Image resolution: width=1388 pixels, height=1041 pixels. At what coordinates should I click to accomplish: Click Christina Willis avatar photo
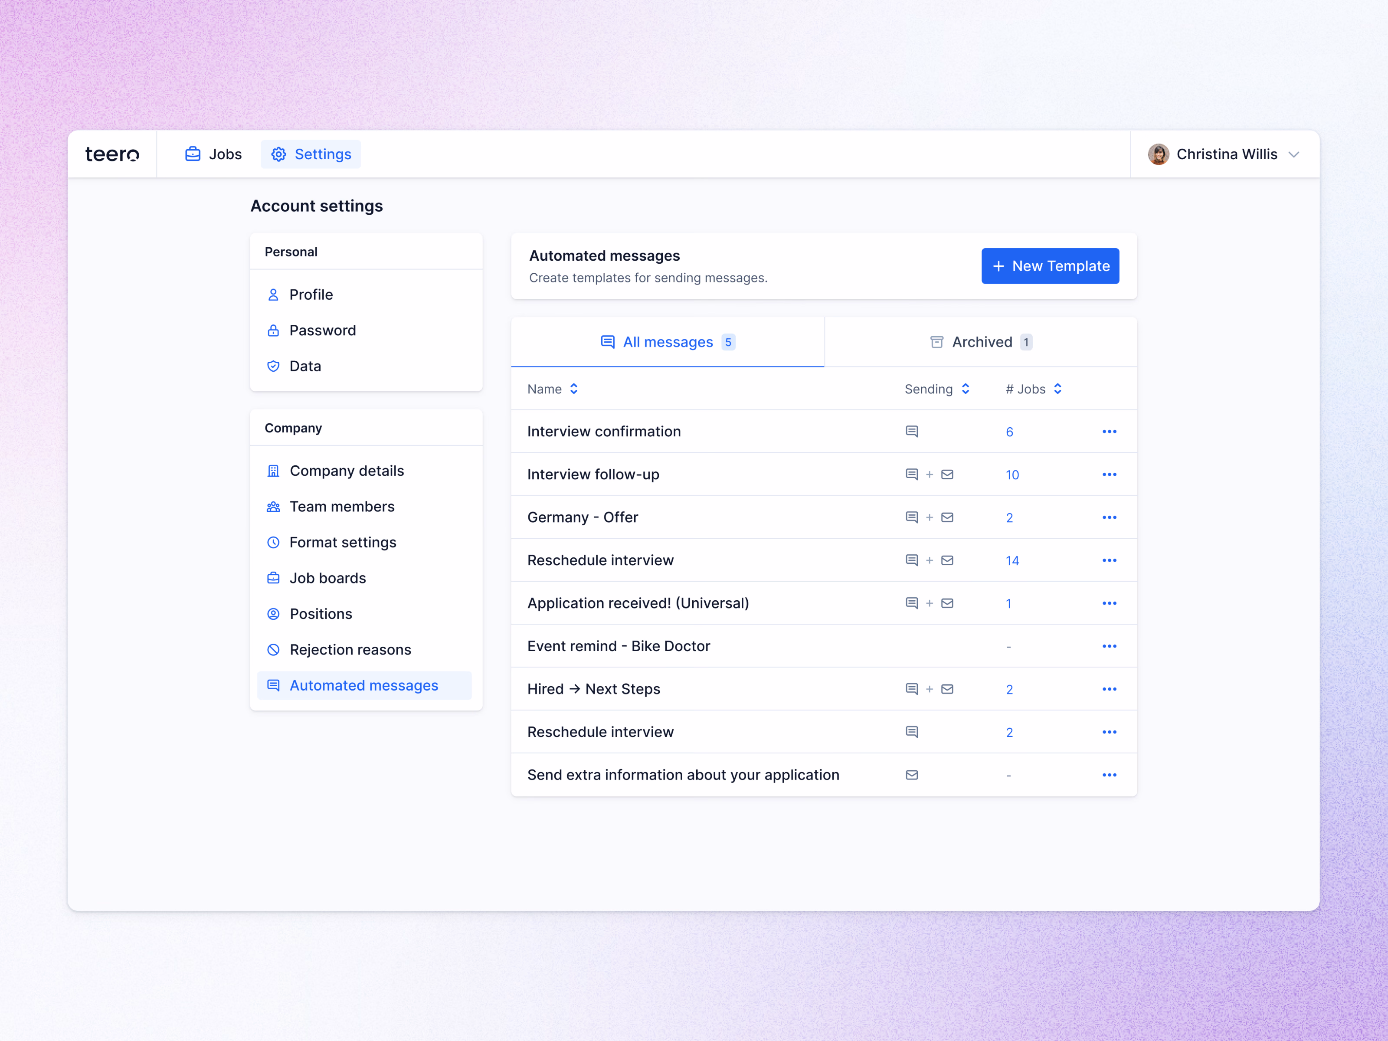(x=1159, y=154)
